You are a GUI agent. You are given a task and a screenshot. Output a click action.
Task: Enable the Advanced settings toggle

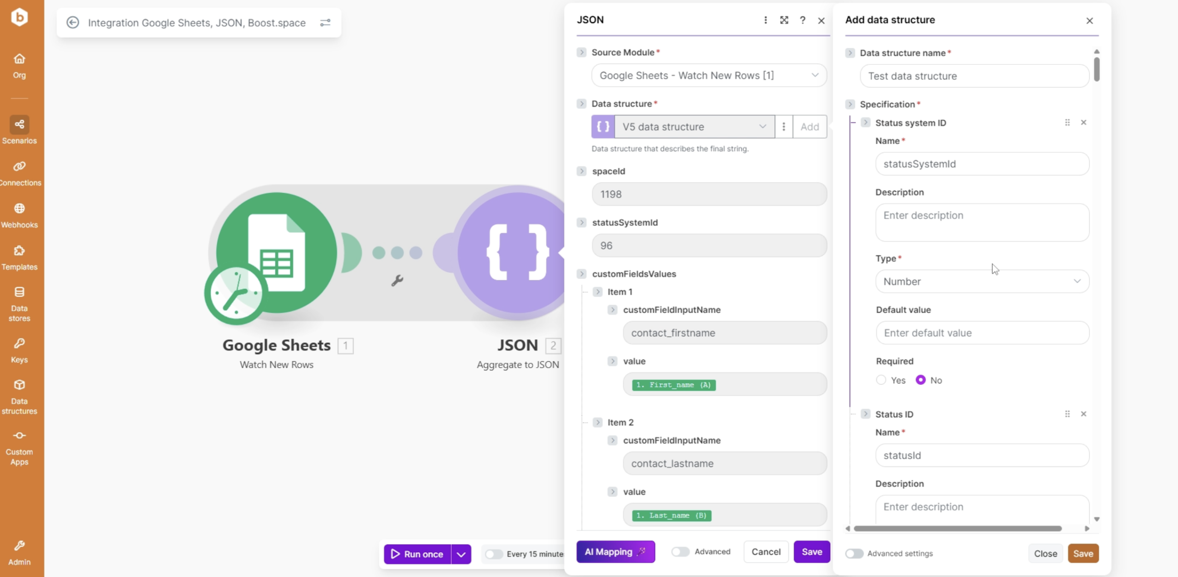pyautogui.click(x=854, y=554)
